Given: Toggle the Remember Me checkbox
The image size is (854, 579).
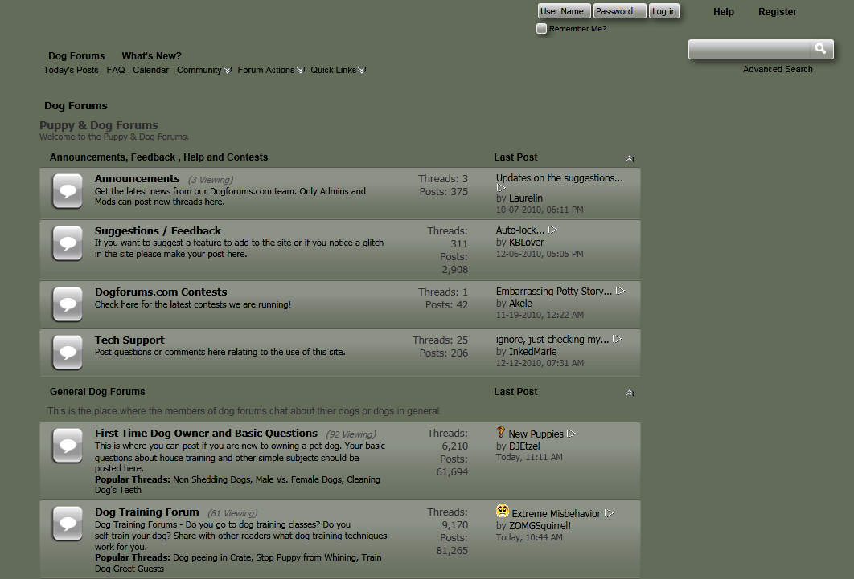Looking at the screenshot, I should pos(541,28).
